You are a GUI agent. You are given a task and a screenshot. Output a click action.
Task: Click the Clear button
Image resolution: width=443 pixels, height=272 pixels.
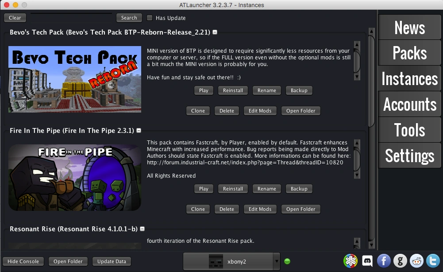coord(15,18)
